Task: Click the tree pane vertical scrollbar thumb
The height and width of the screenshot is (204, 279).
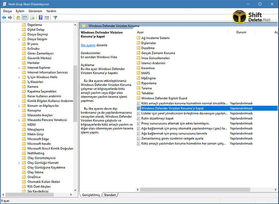Action: pyautogui.click(x=75, y=93)
